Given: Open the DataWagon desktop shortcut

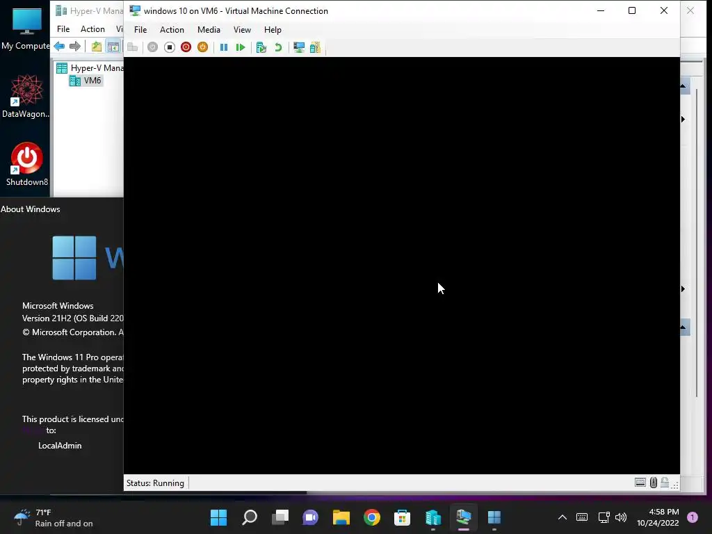Looking at the screenshot, I should [x=26, y=96].
